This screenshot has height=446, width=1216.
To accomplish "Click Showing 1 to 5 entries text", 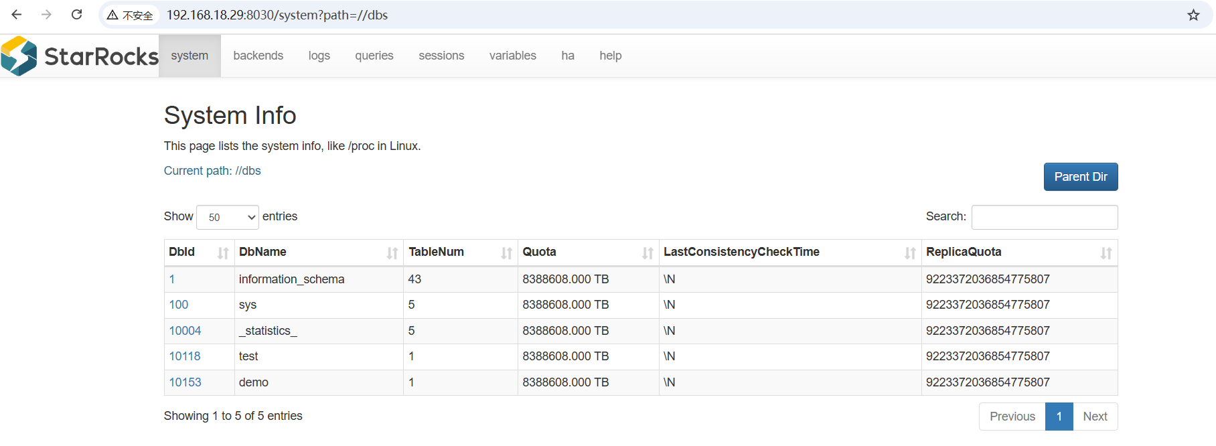I will point(233,416).
